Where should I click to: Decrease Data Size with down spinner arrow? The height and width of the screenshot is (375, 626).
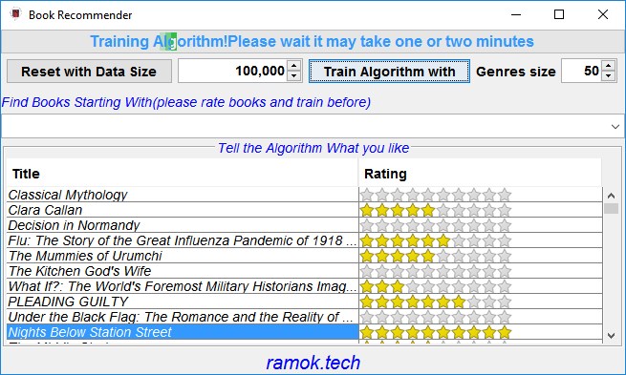click(x=294, y=76)
